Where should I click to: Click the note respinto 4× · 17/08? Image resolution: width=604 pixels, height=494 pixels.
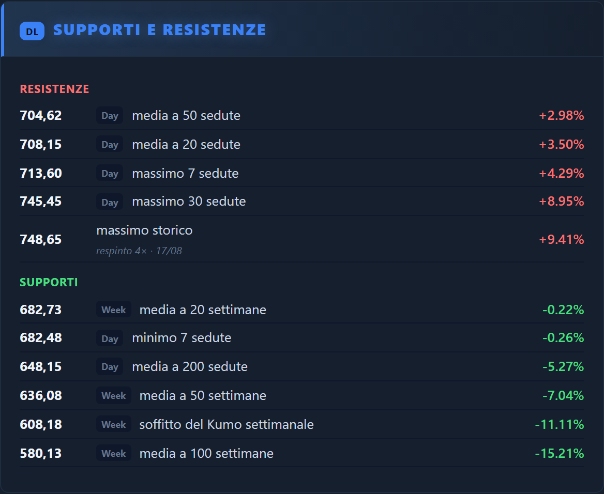[139, 251]
